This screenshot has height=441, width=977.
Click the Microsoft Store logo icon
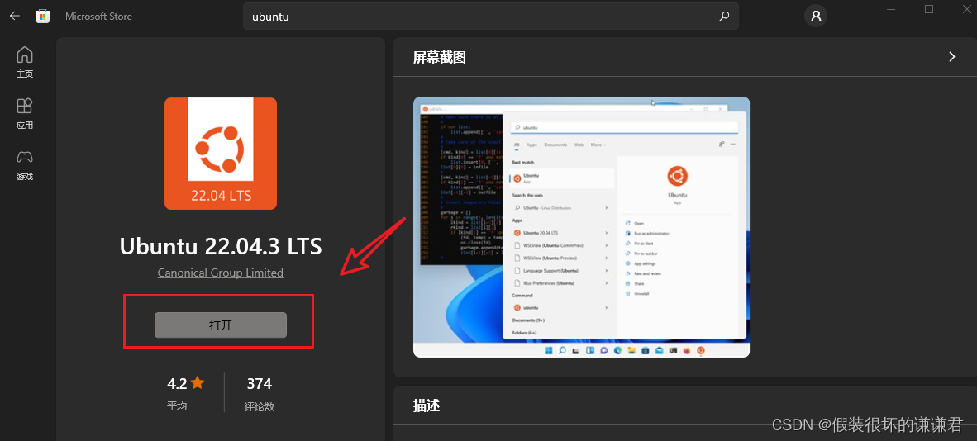pos(42,17)
